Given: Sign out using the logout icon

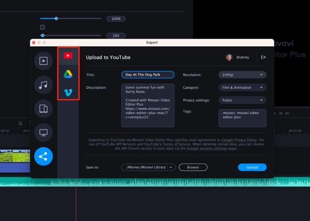Looking at the screenshot, I should (263, 57).
